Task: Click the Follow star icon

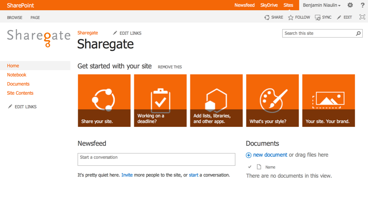Action: click(x=290, y=17)
